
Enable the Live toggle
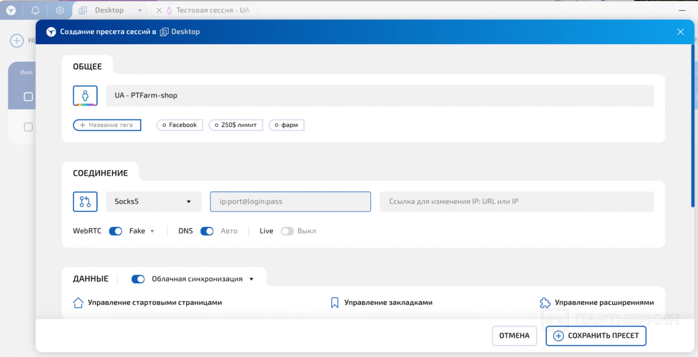click(287, 231)
